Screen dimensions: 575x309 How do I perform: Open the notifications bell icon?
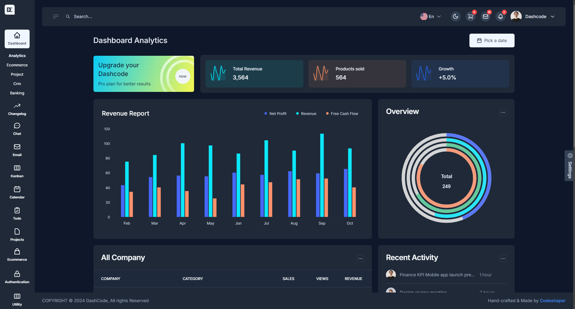point(501,17)
